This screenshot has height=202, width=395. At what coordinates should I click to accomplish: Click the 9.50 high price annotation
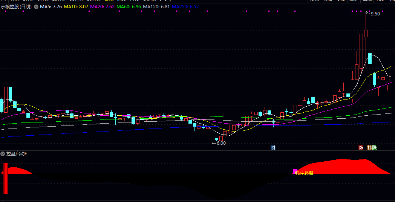[x=375, y=14]
